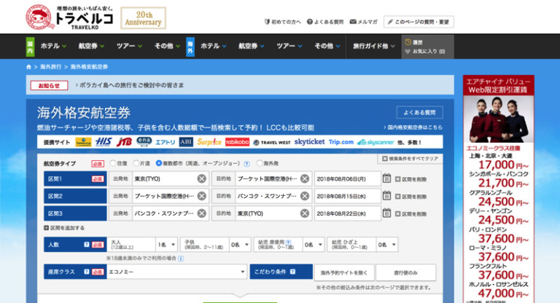Click 検索条件をすべてクリア button
The height and width of the screenshot is (303, 560).
tap(410, 159)
